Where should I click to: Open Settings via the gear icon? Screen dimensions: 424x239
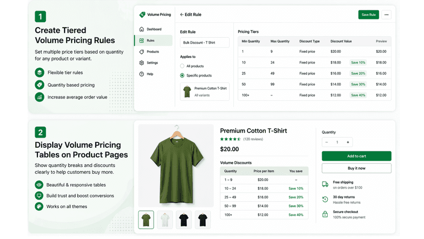point(142,63)
